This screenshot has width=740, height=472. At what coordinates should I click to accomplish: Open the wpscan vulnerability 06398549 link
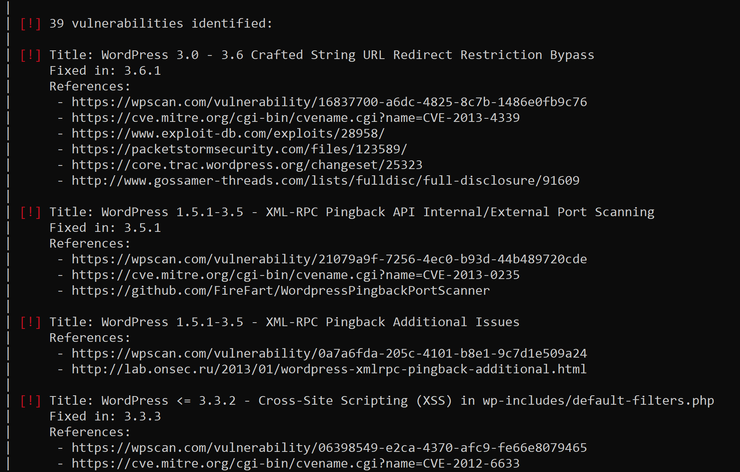[329, 447]
